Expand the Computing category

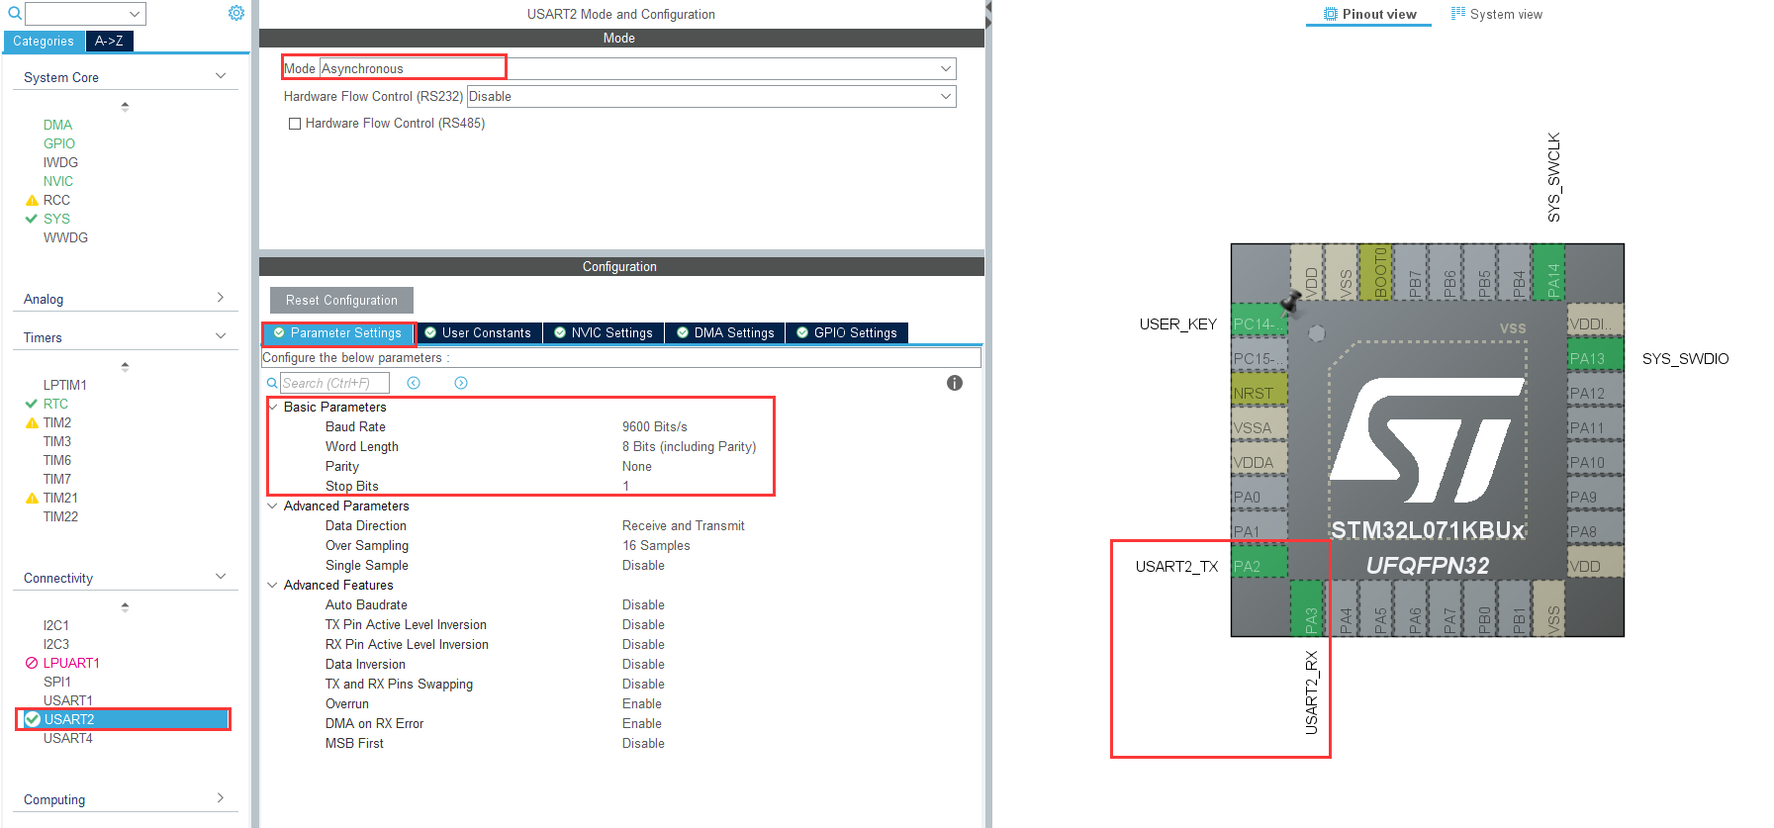221,798
